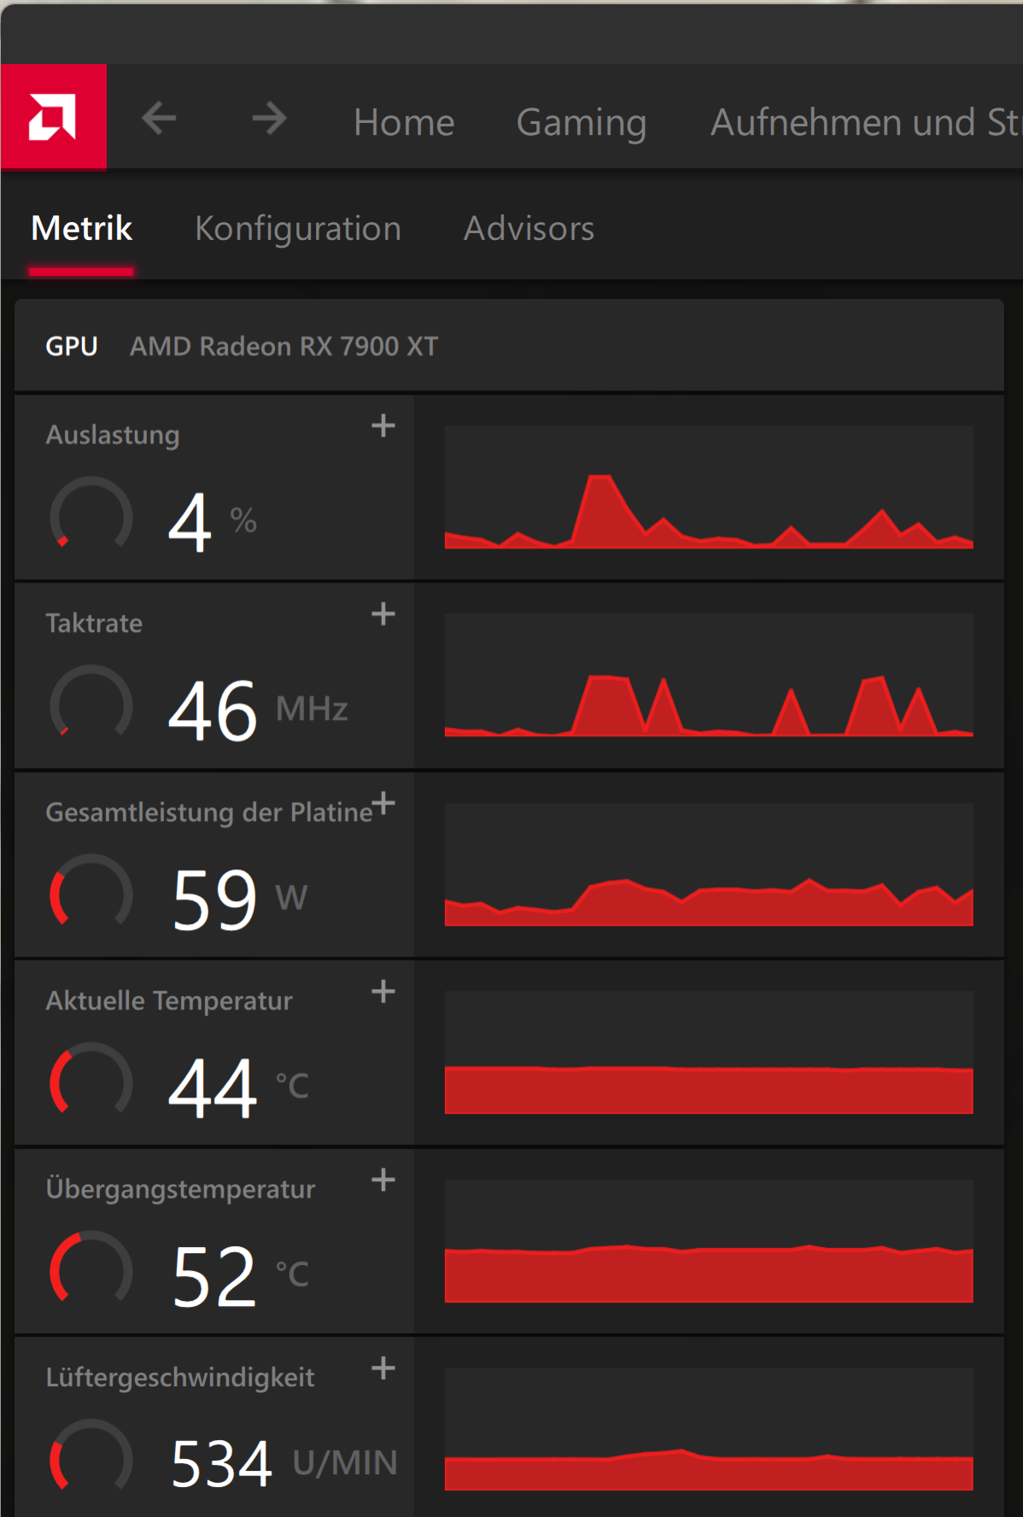Go back with the left arrow

tap(159, 119)
